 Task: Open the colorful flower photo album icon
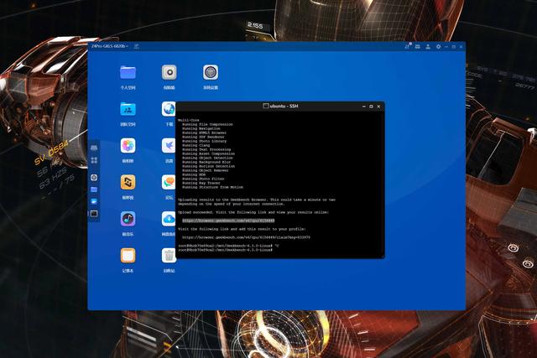(x=128, y=146)
